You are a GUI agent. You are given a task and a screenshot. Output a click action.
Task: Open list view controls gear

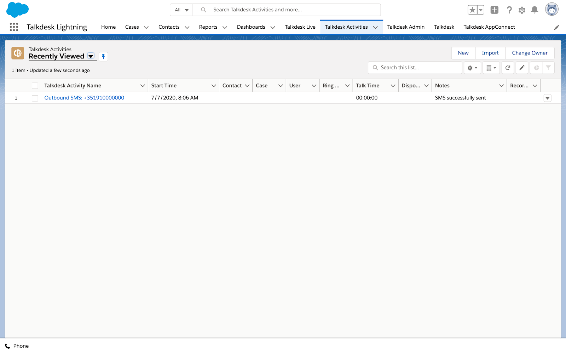coord(472,68)
